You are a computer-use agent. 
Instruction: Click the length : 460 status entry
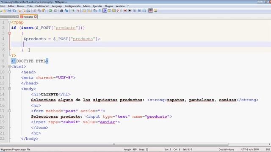point(130,149)
